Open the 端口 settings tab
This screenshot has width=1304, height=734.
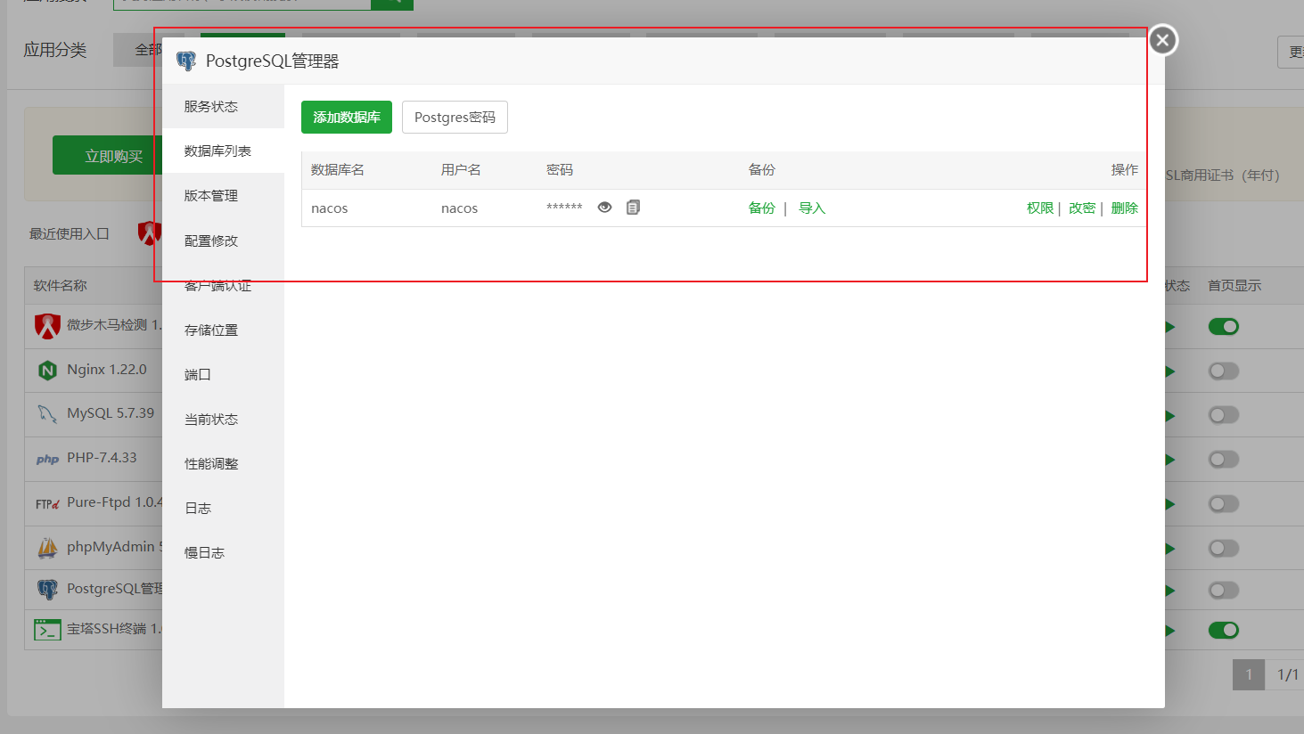point(223,374)
